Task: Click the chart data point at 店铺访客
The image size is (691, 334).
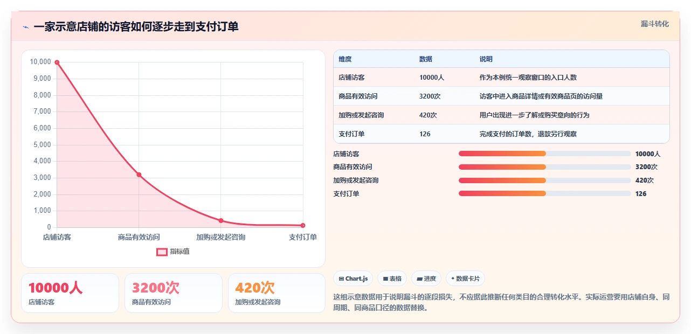Action: click(57, 62)
